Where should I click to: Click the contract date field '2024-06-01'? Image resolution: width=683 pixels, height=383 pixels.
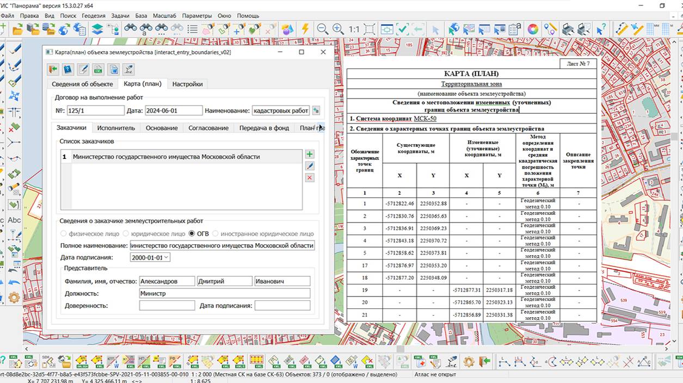(174, 110)
